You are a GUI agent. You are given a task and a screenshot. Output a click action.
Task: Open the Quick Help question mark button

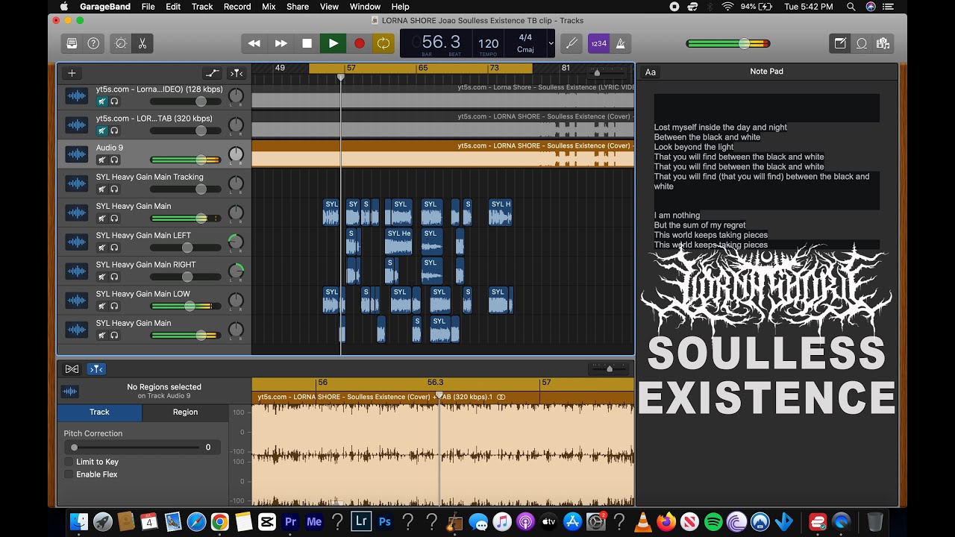click(93, 43)
